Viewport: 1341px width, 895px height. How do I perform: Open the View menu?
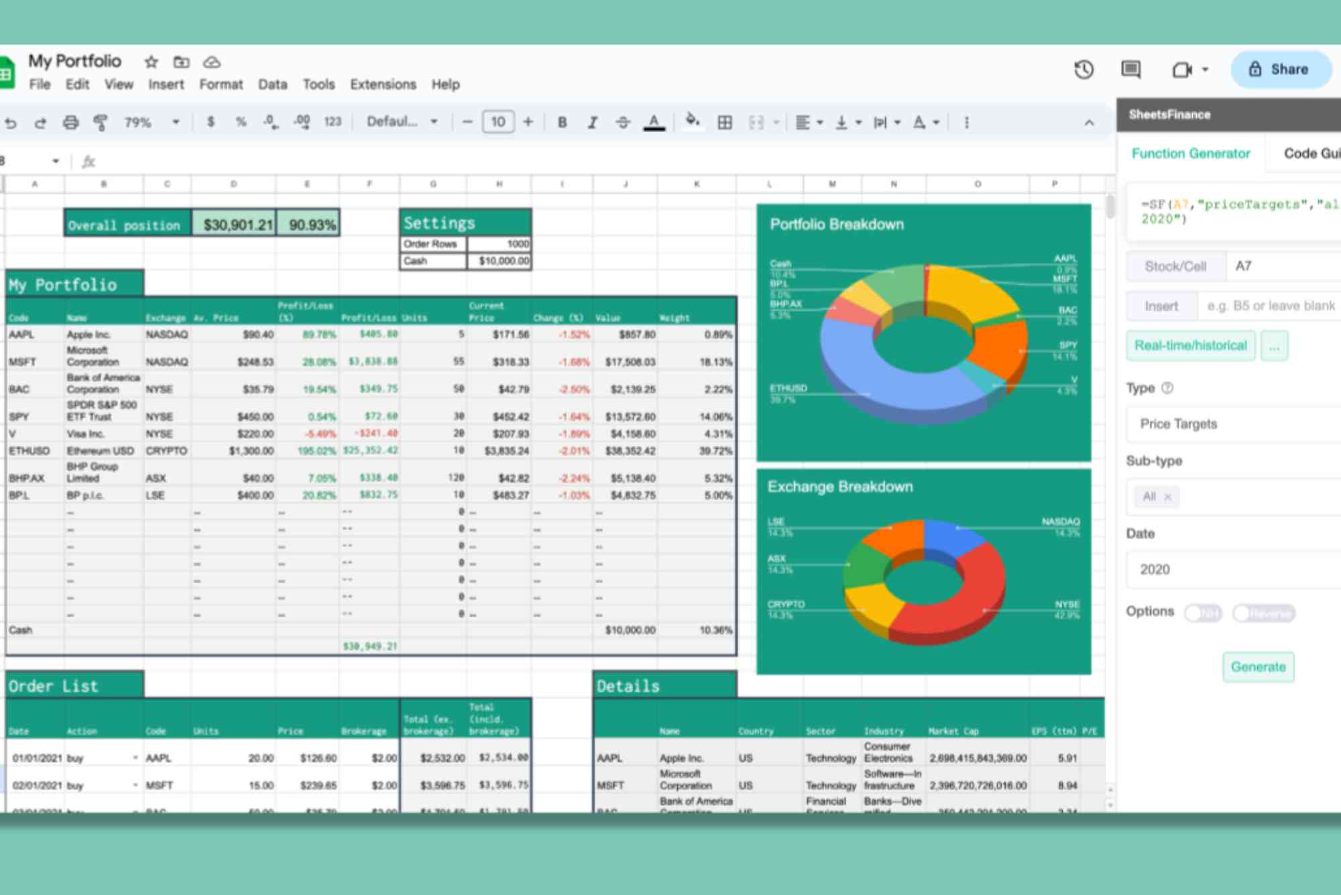click(119, 84)
